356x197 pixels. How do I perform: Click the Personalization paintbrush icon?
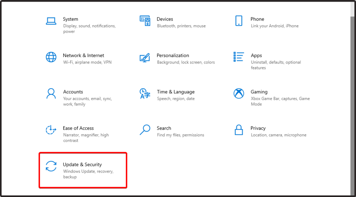pyautogui.click(x=145, y=58)
